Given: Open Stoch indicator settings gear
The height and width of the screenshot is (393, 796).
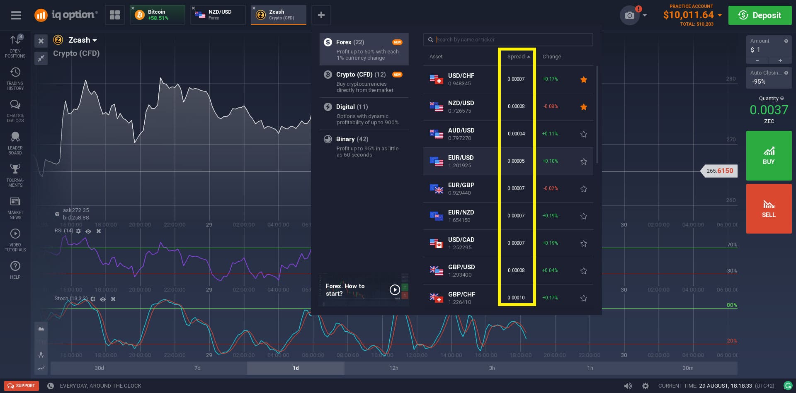Looking at the screenshot, I should (x=93, y=299).
